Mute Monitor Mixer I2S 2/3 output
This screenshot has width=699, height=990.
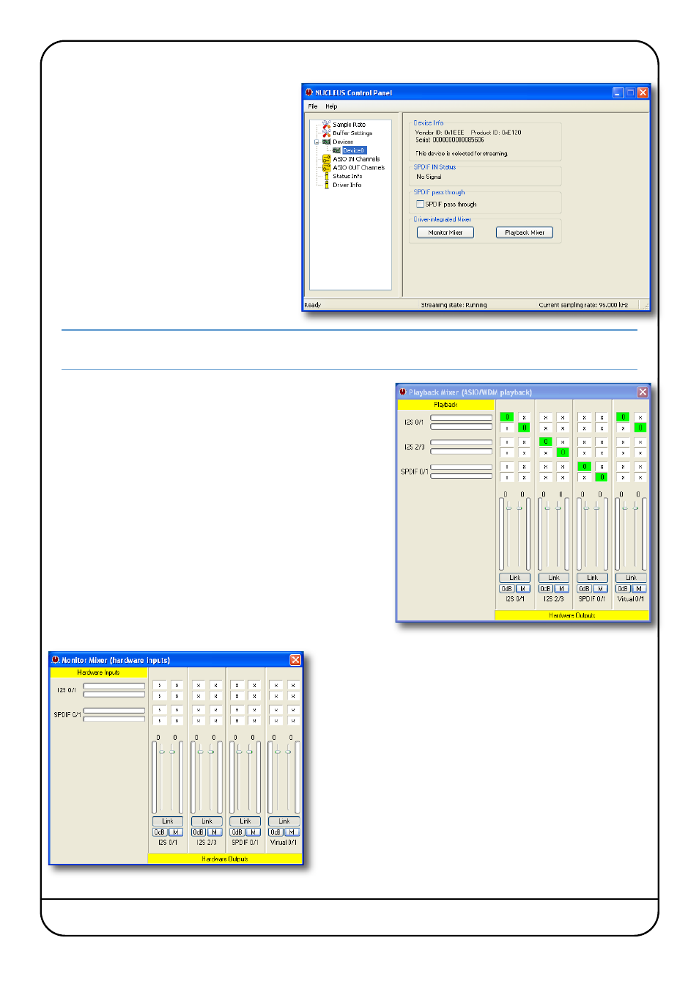point(215,832)
